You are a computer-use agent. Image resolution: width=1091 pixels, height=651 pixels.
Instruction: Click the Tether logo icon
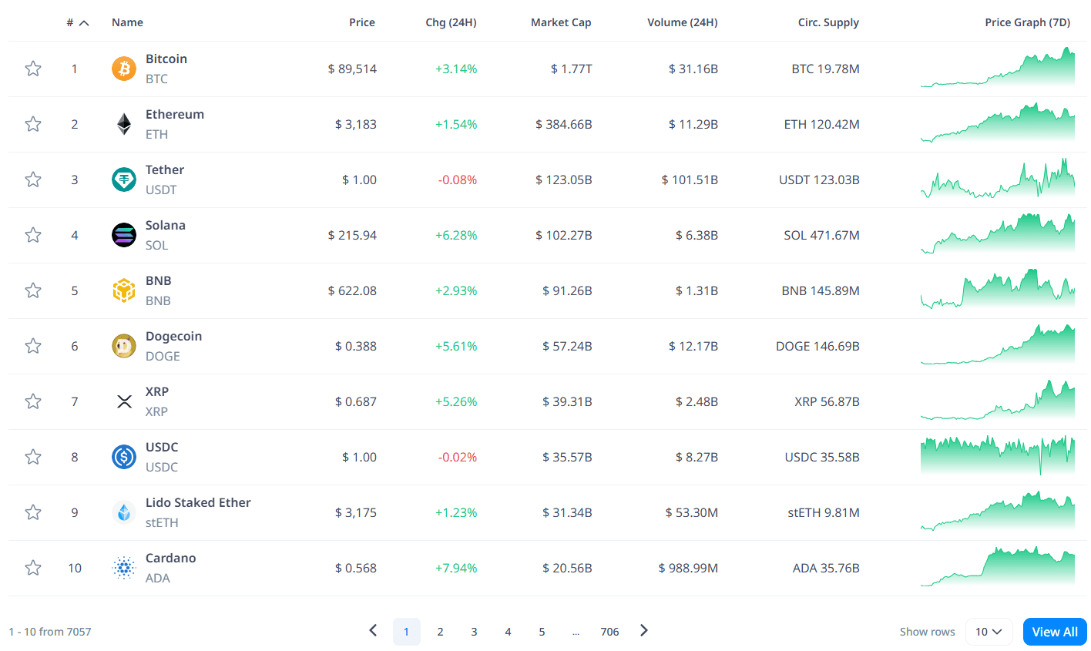pyautogui.click(x=124, y=180)
